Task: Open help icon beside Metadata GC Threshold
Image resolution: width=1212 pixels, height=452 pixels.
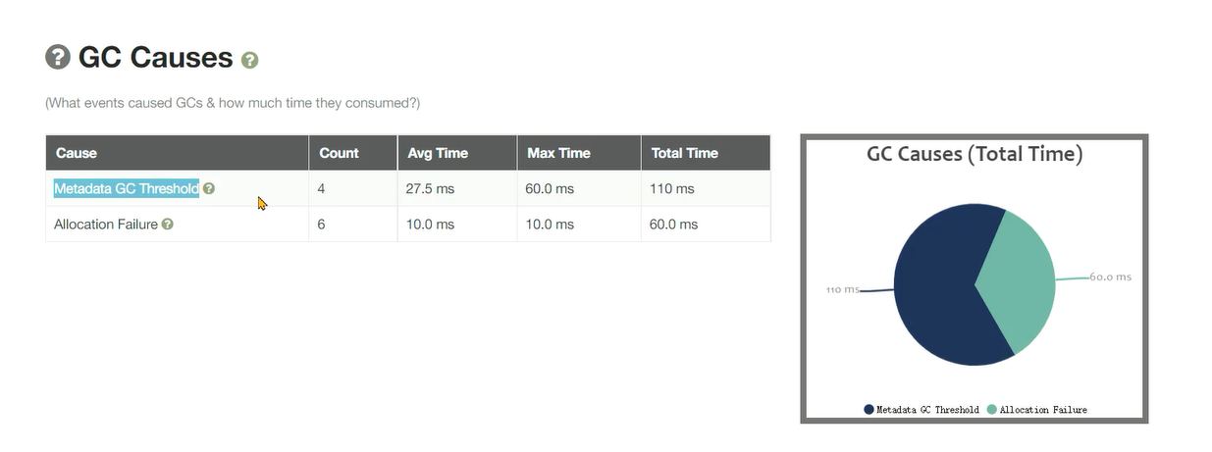Action: coord(209,188)
